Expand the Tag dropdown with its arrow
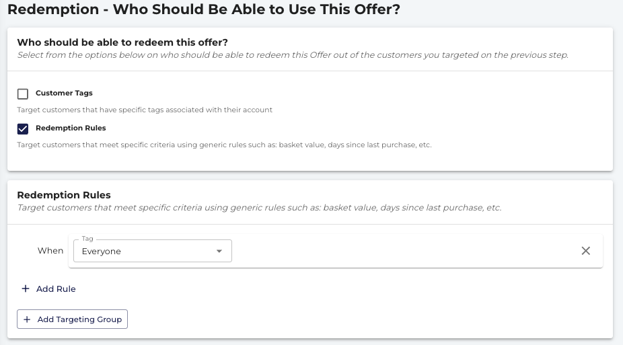The image size is (623, 345). point(219,251)
